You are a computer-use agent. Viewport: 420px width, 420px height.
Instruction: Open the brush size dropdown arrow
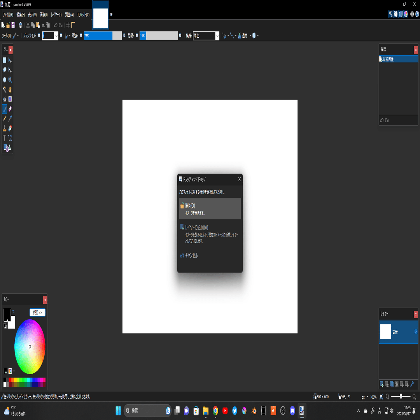pos(56,36)
